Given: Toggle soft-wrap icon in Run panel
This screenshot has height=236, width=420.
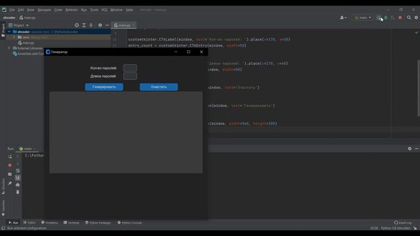Looking at the screenshot, I should 18,170.
